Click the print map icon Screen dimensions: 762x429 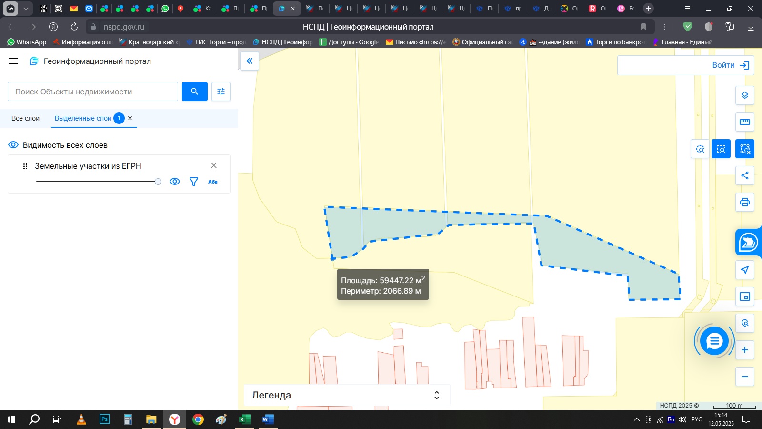coord(745,202)
